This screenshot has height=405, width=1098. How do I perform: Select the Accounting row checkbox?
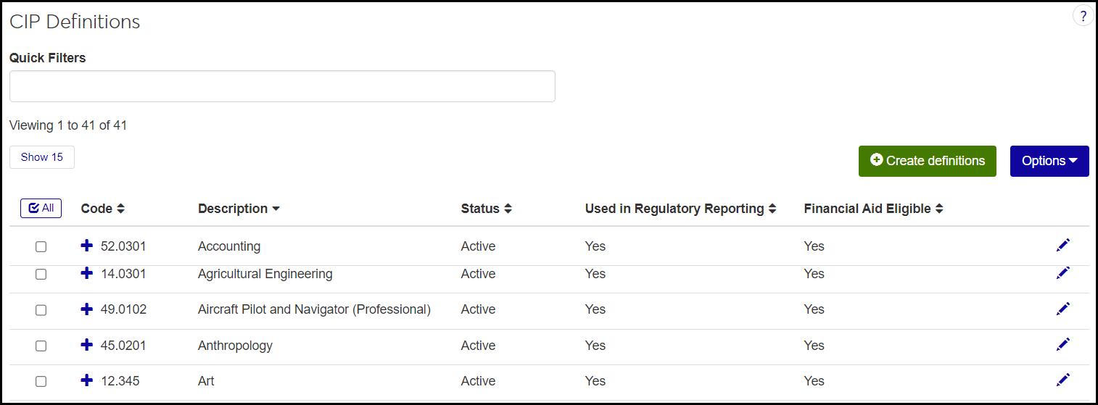point(41,247)
